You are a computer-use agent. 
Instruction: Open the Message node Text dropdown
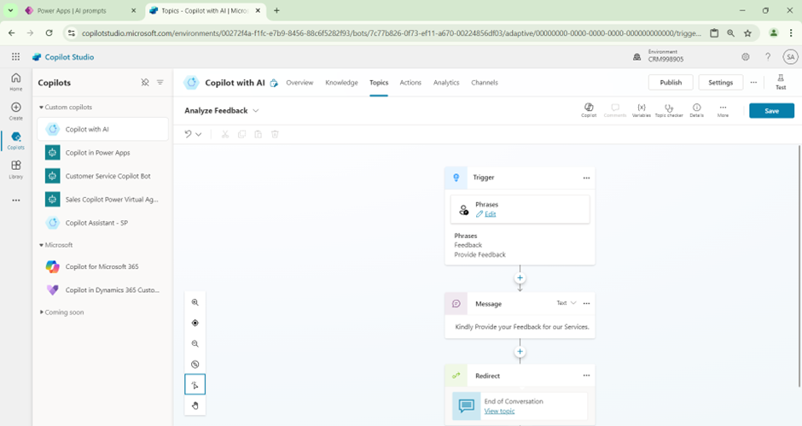[x=567, y=303]
